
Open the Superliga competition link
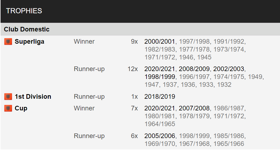tap(29, 42)
